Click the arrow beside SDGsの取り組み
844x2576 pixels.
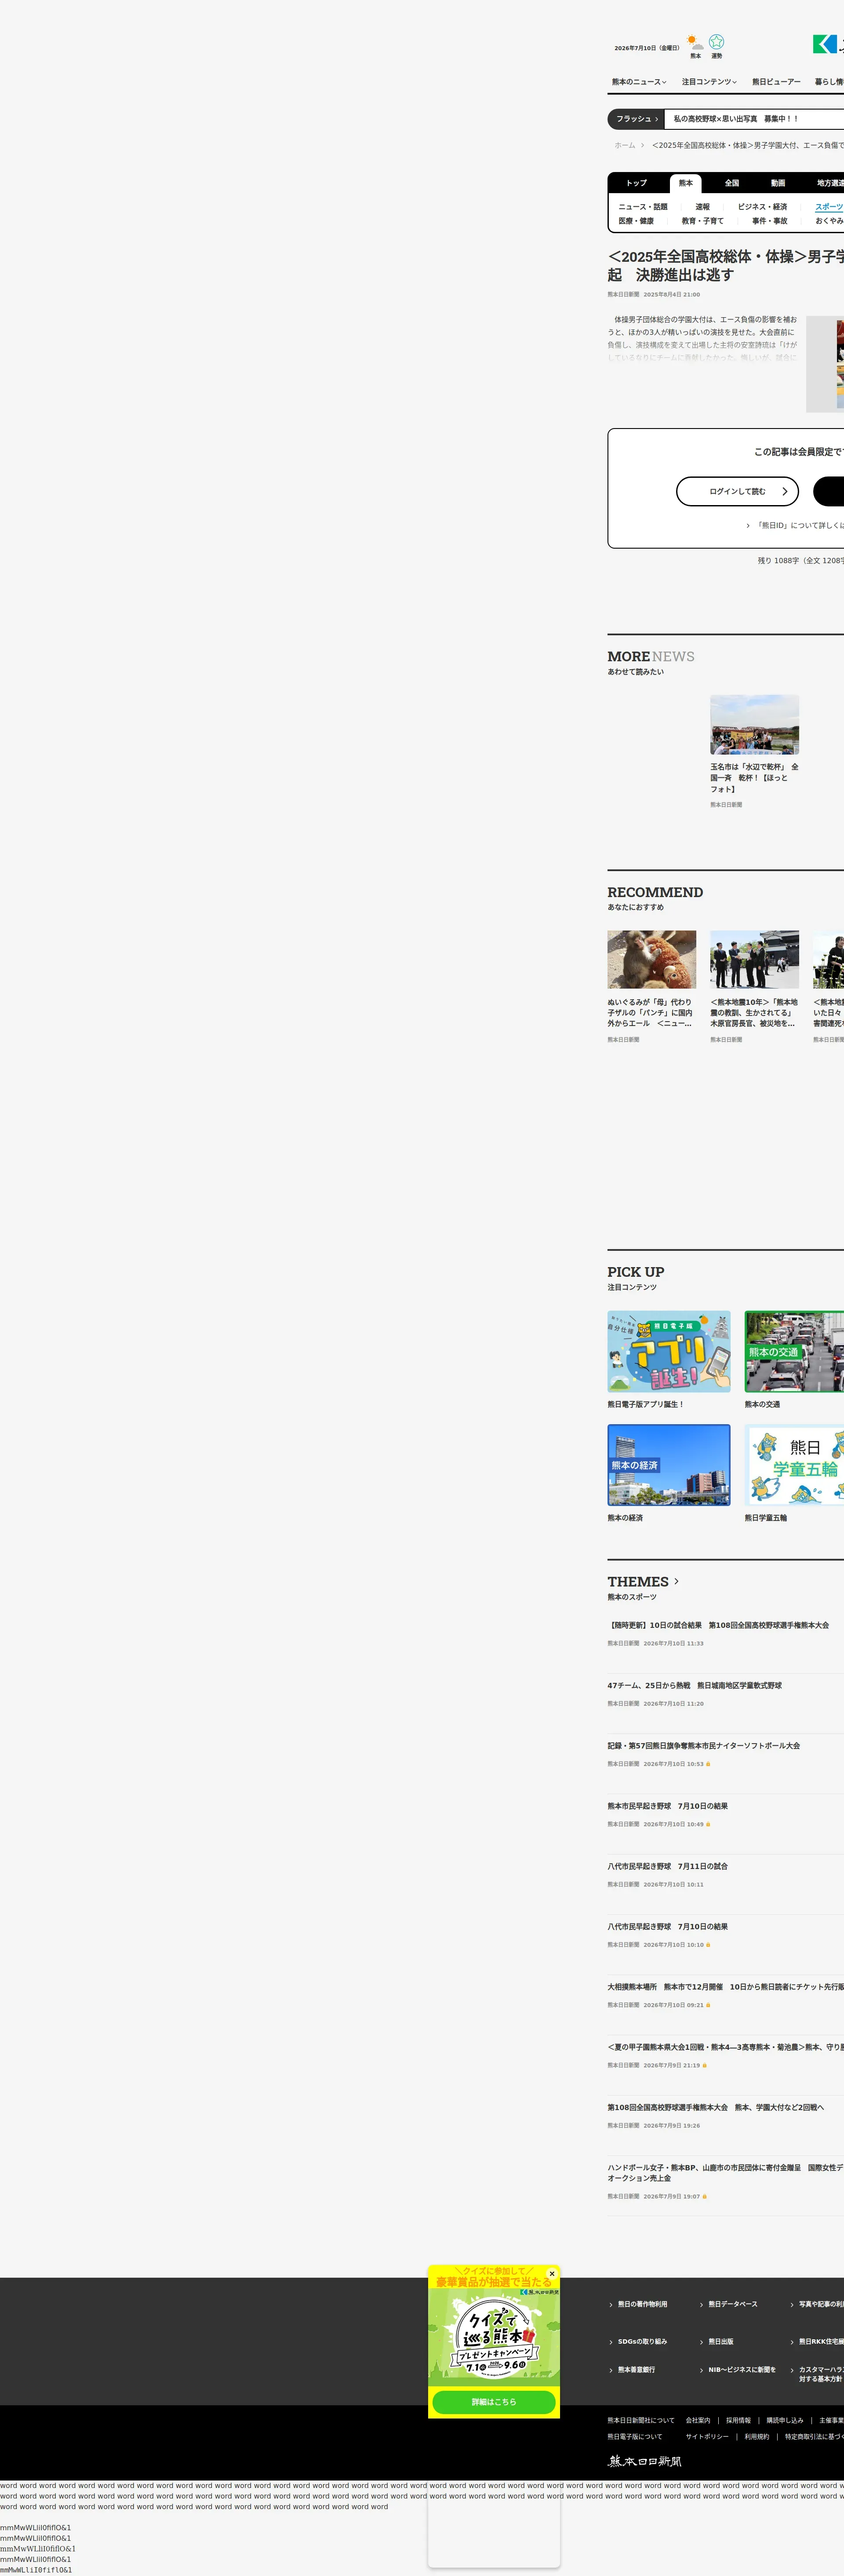coord(611,2341)
